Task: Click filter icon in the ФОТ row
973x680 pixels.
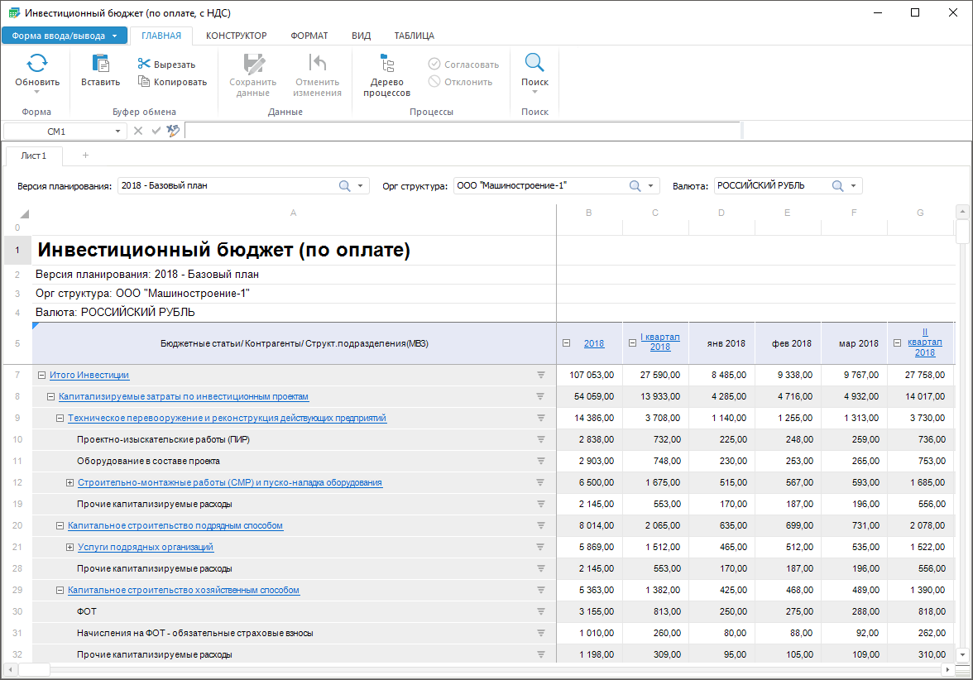Action: [541, 611]
